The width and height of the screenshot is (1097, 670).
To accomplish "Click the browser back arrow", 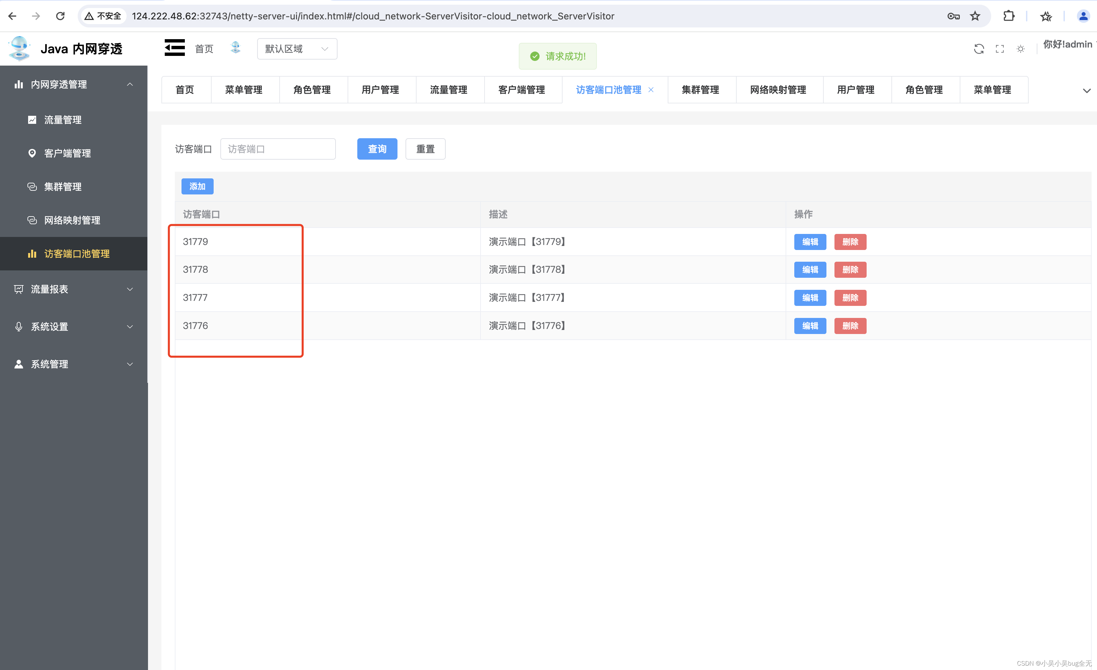I will tap(12, 16).
